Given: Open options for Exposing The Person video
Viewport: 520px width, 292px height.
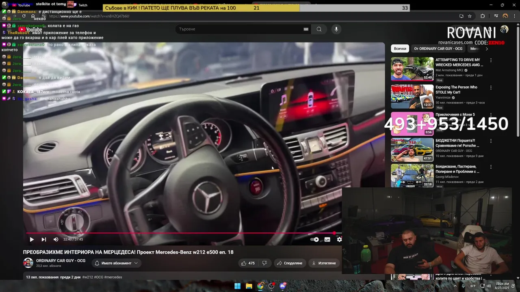Looking at the screenshot, I should [491, 88].
